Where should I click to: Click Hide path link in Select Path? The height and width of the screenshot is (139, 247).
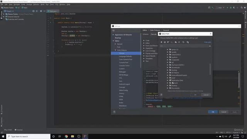point(208,42)
